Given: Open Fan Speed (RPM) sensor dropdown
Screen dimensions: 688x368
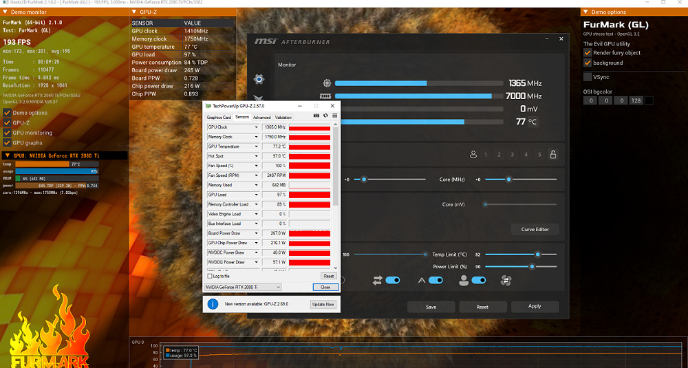Looking at the screenshot, I should (x=256, y=175).
